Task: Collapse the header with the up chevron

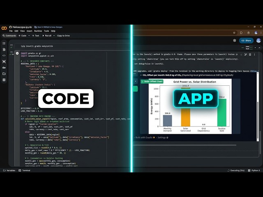Action: 259,48
